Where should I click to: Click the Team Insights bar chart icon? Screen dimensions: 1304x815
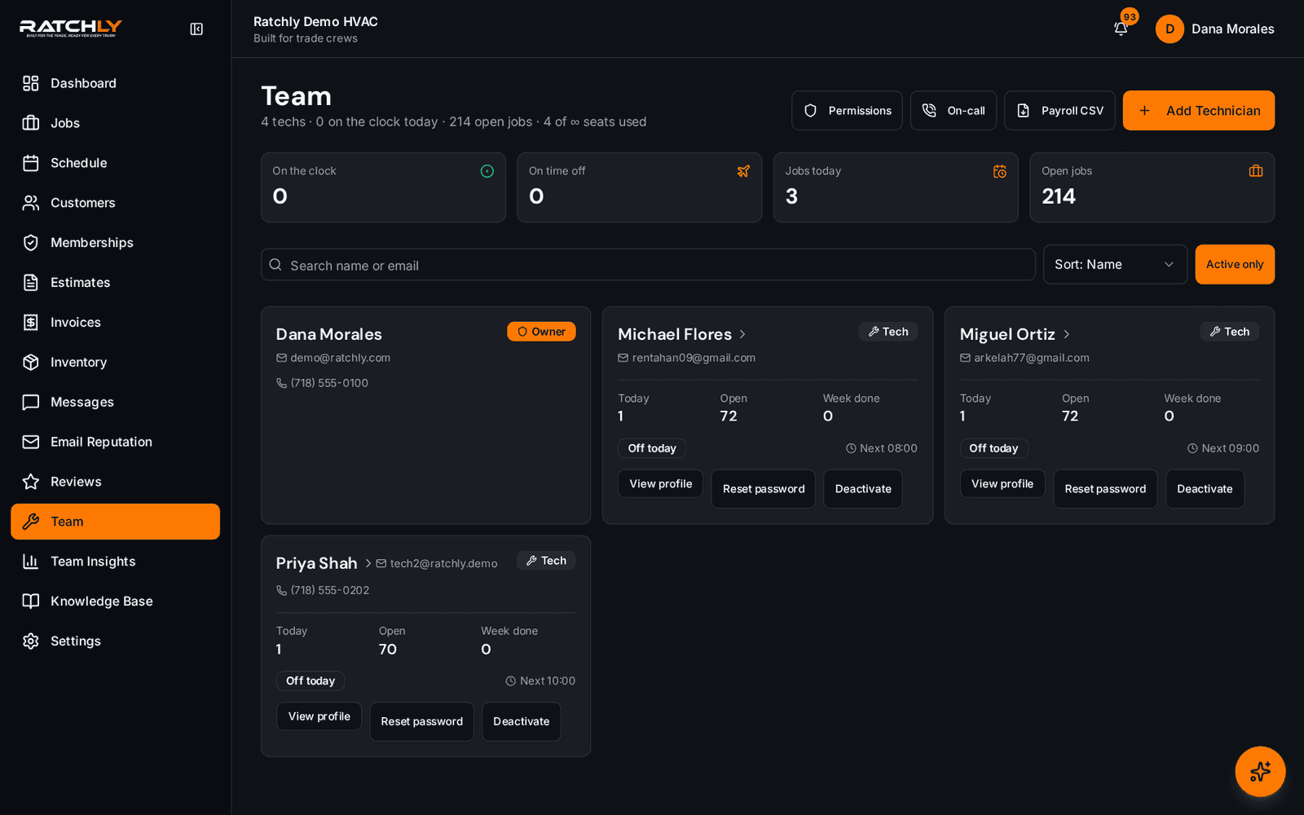point(31,562)
